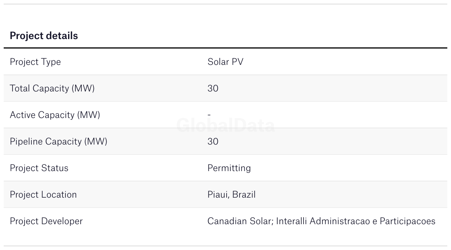This screenshot has height=250, width=451.
Task: Click the Pipeline Capacity value of 30
Action: 213,142
